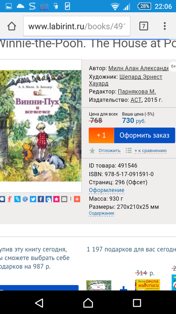Screen dimensions: 176x314
Task: Share the book on Facebook
Action: (41, 199)
